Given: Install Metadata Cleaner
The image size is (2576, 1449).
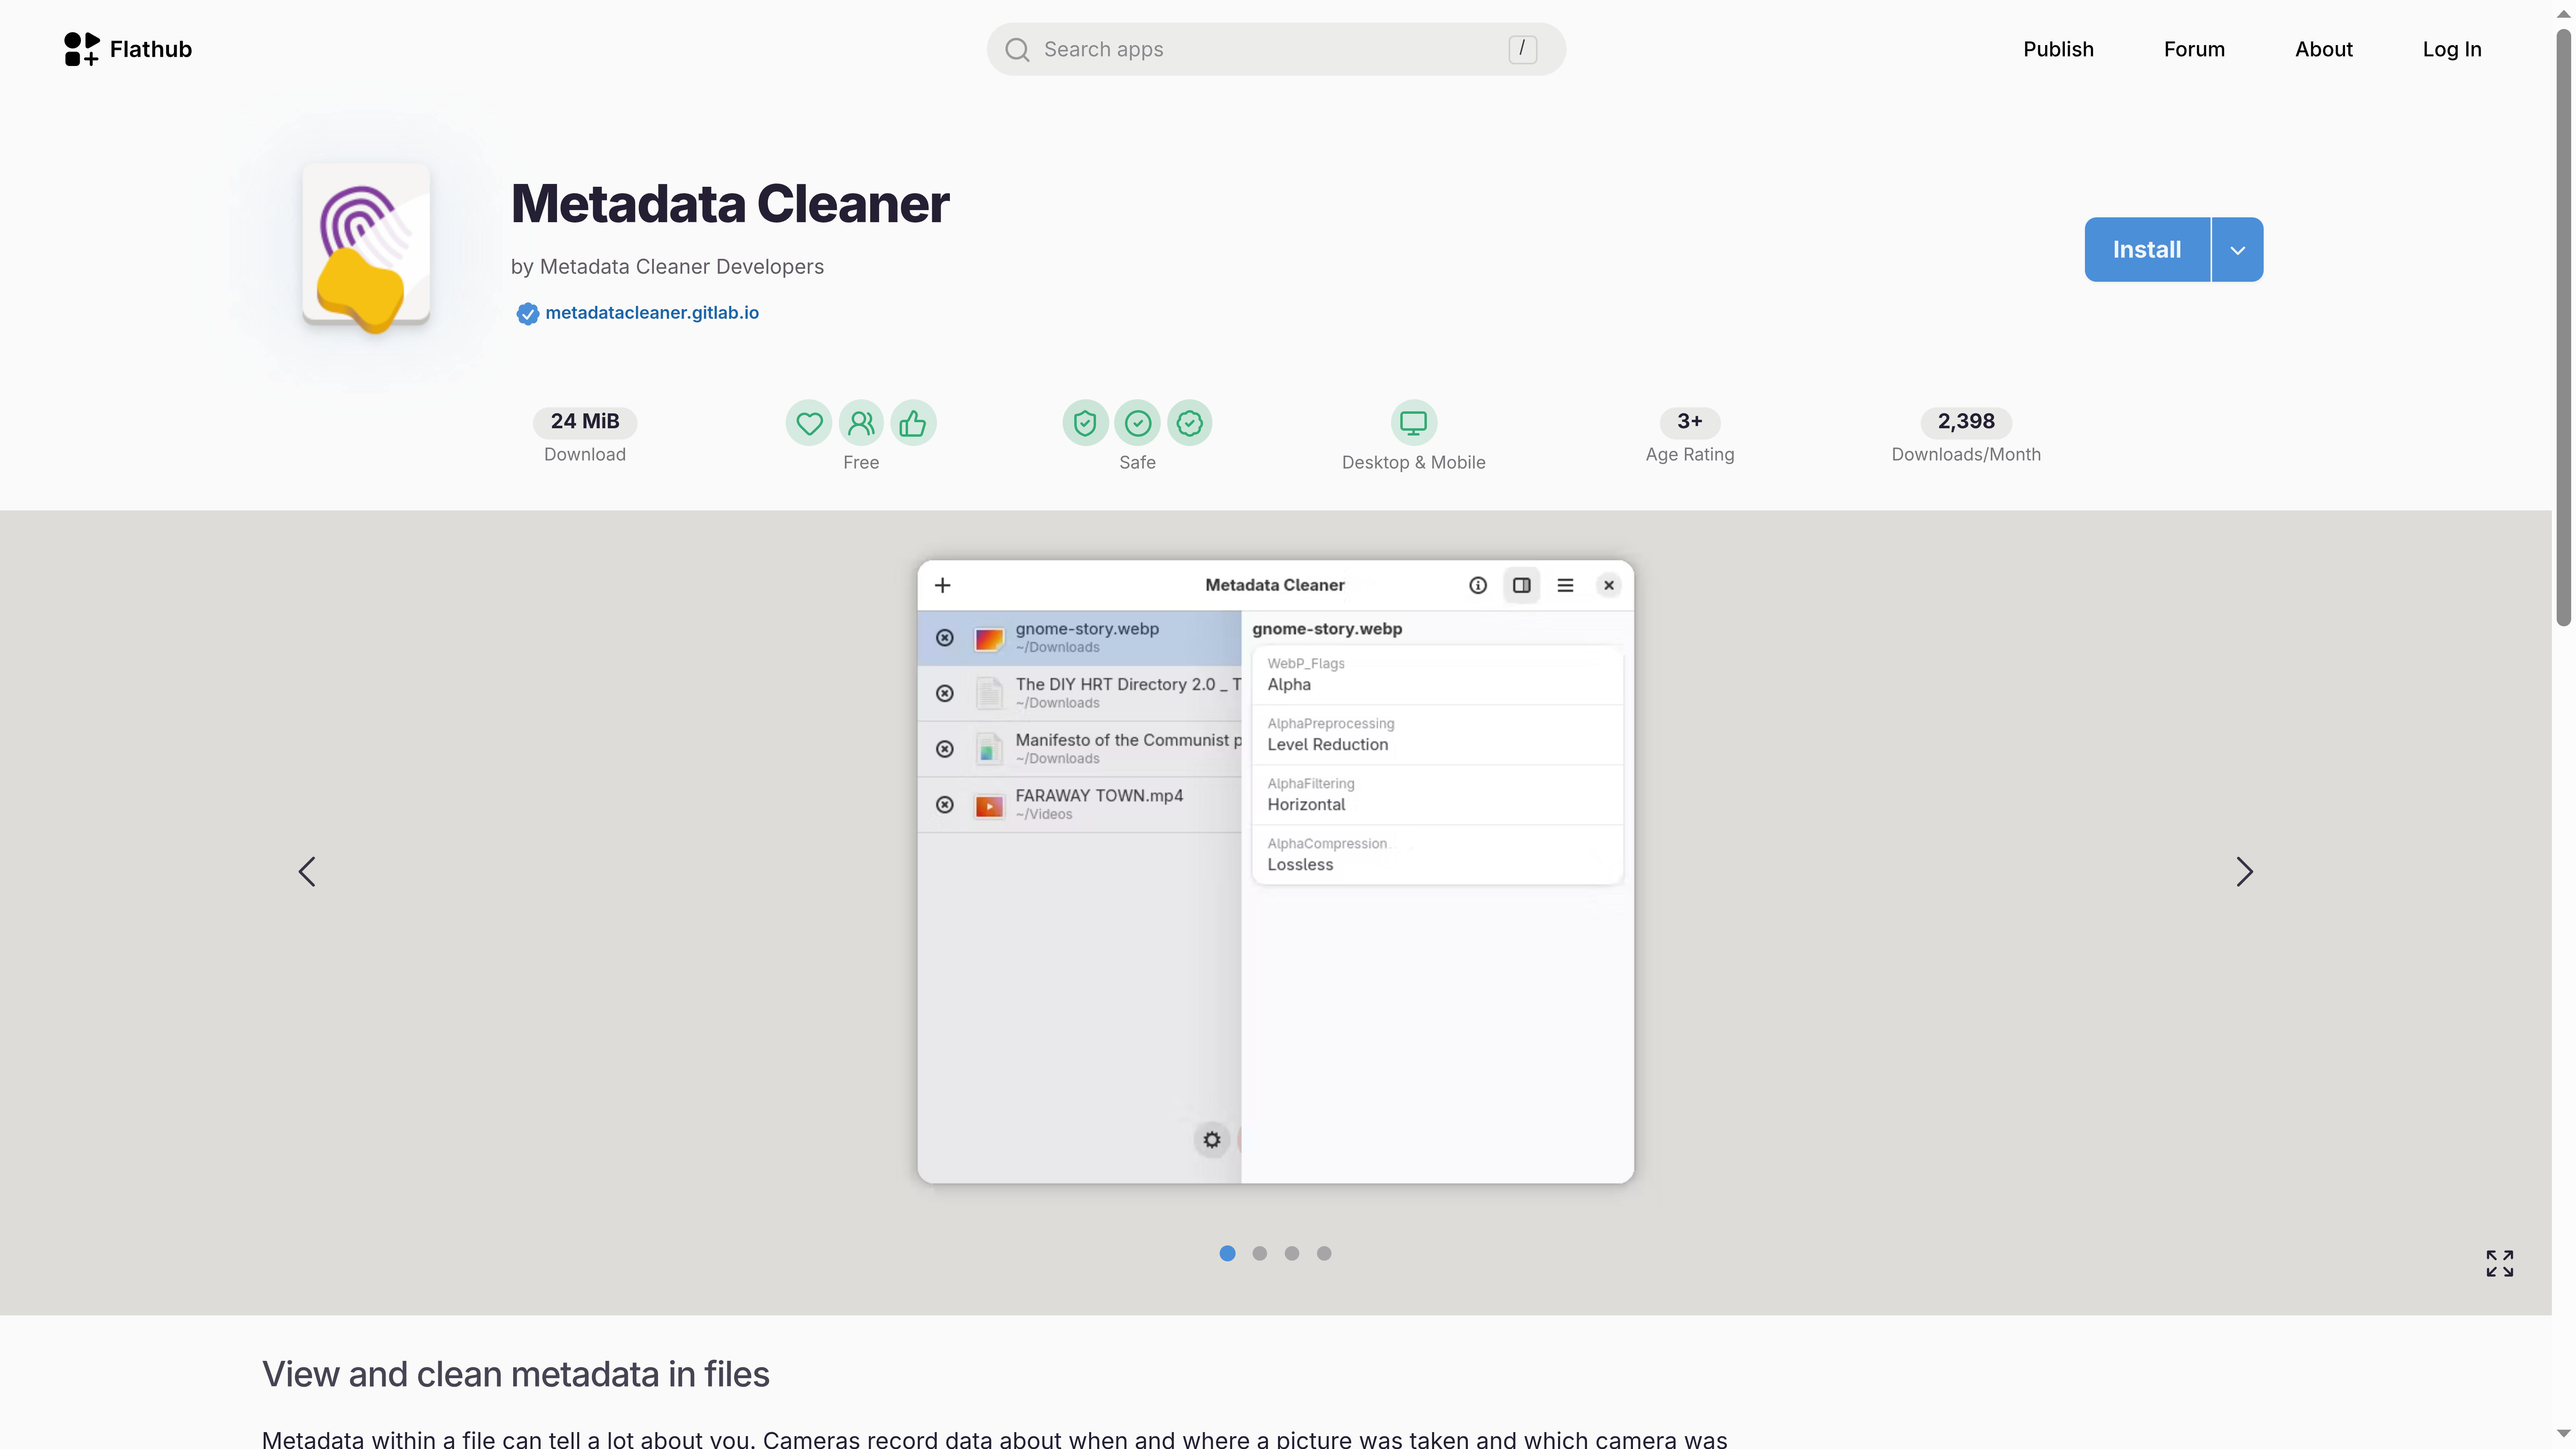Looking at the screenshot, I should pyautogui.click(x=2147, y=249).
